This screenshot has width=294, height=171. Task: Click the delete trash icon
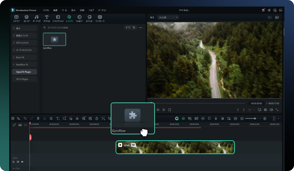[38, 118]
